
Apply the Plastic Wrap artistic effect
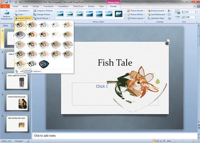tap(68, 54)
